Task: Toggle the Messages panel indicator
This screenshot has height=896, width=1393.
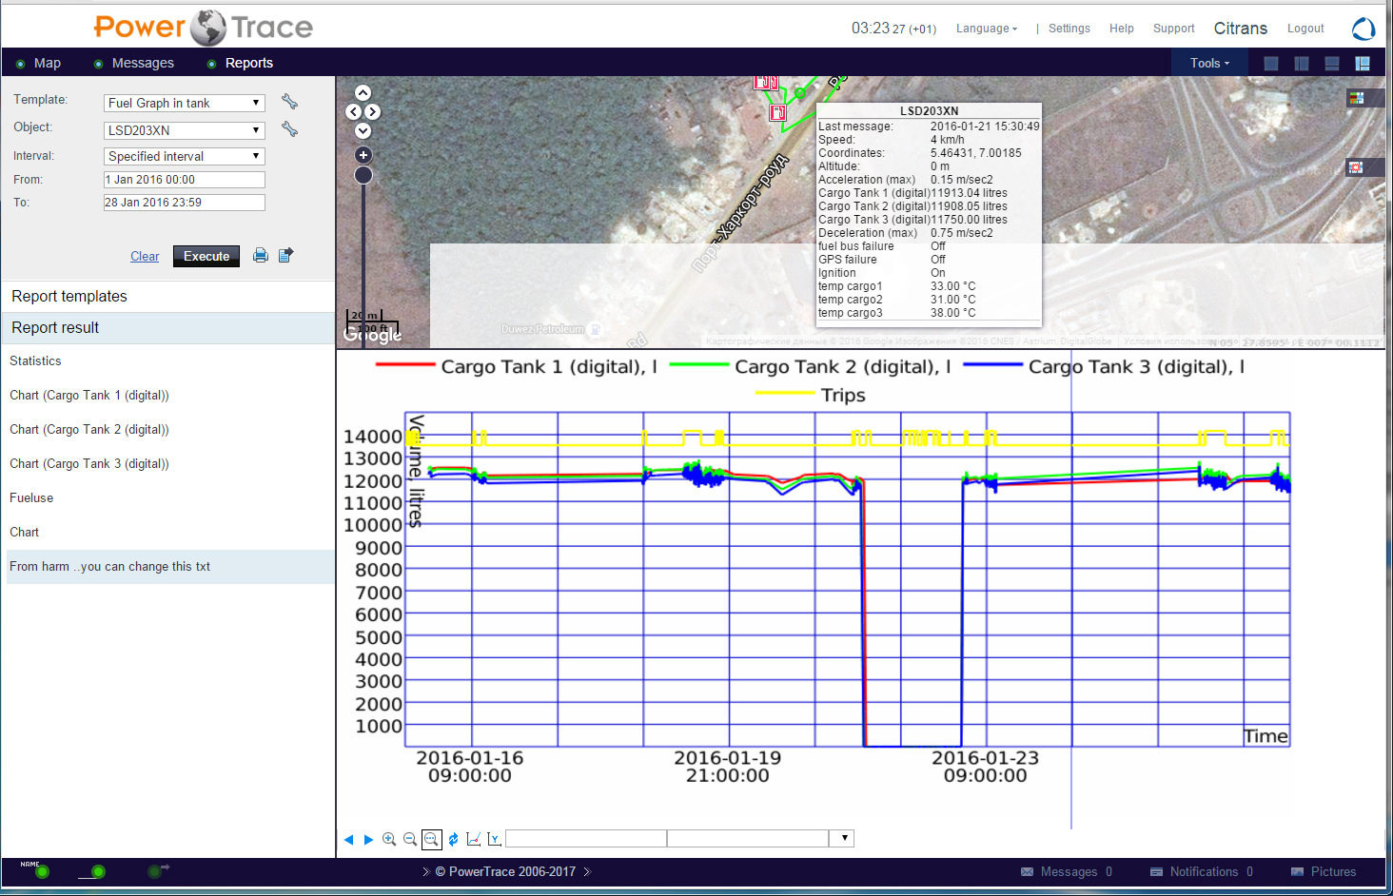Action: click(98, 64)
